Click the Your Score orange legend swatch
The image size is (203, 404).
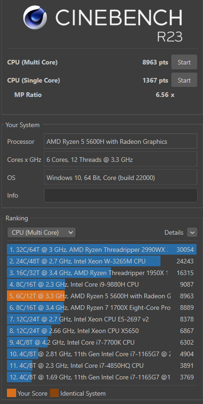[x=12, y=393]
